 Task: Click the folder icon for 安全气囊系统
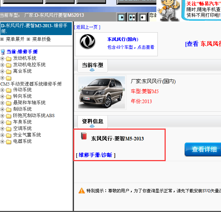coord(9,135)
